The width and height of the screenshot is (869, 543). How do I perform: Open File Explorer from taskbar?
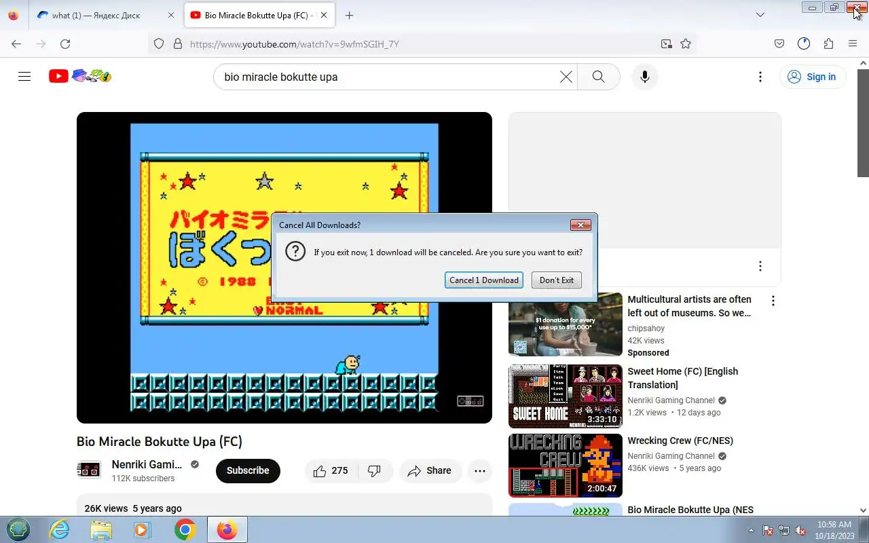[x=101, y=529]
